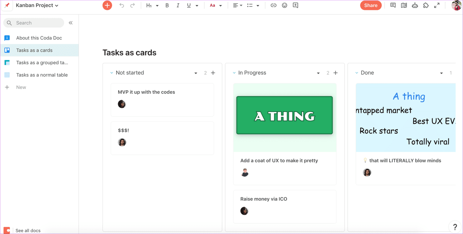Open the Packs puzzle piece icon
Viewport: 463px width, 234px height.
tap(426, 5)
